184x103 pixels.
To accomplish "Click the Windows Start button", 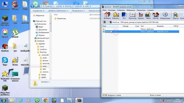I will coord(3,100).
